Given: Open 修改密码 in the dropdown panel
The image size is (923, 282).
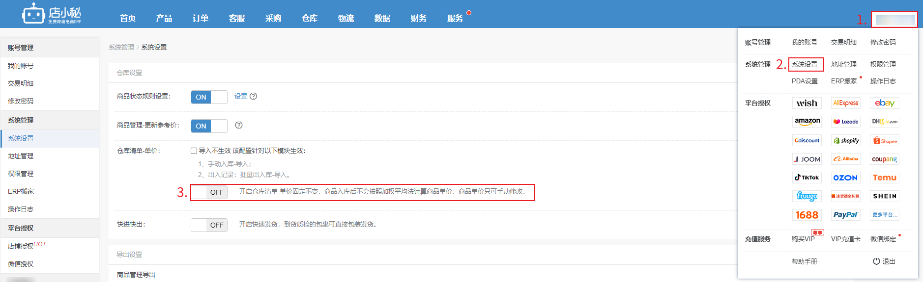Looking at the screenshot, I should click(883, 42).
